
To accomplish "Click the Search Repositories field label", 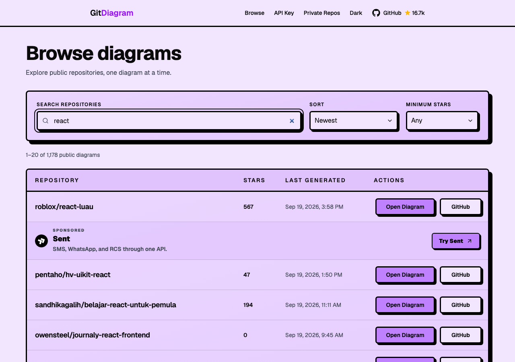I will (x=69, y=105).
